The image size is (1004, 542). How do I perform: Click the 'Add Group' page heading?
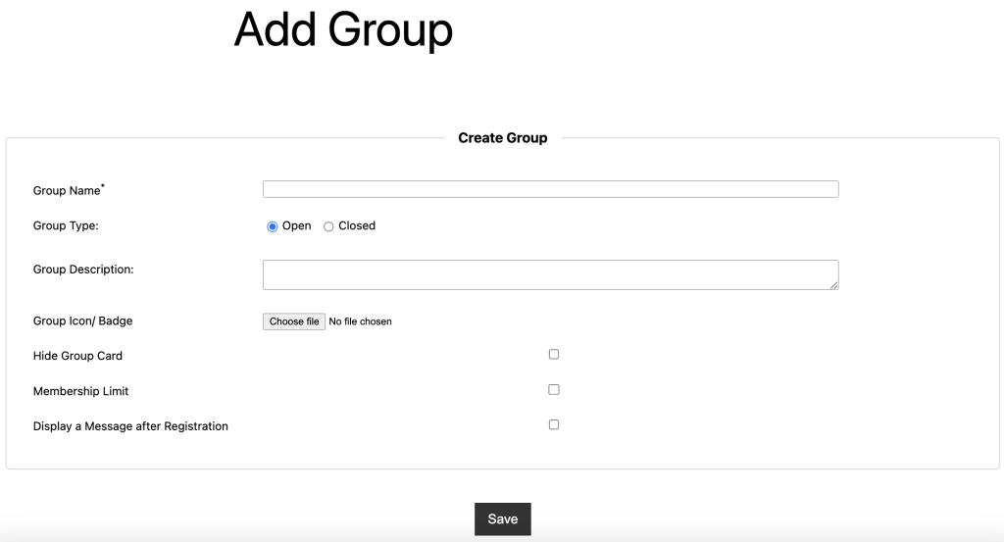[343, 29]
